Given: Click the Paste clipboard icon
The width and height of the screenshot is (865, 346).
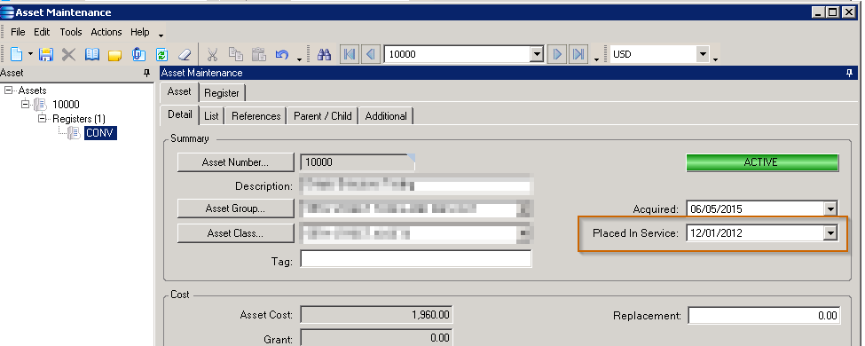Looking at the screenshot, I should coord(259,54).
